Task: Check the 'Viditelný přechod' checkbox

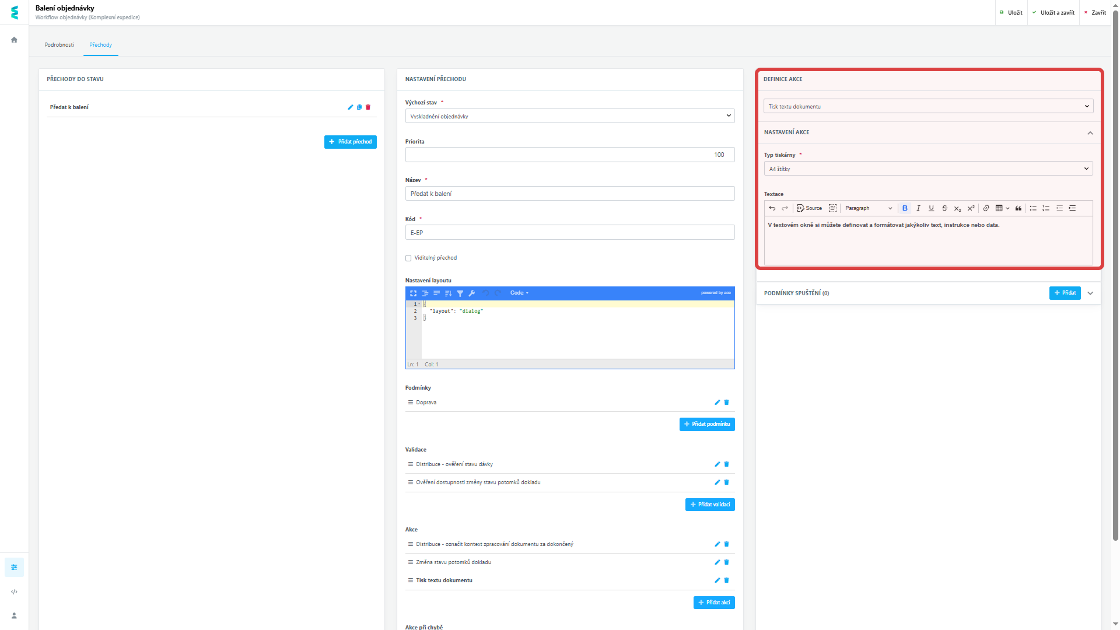Action: click(x=408, y=257)
